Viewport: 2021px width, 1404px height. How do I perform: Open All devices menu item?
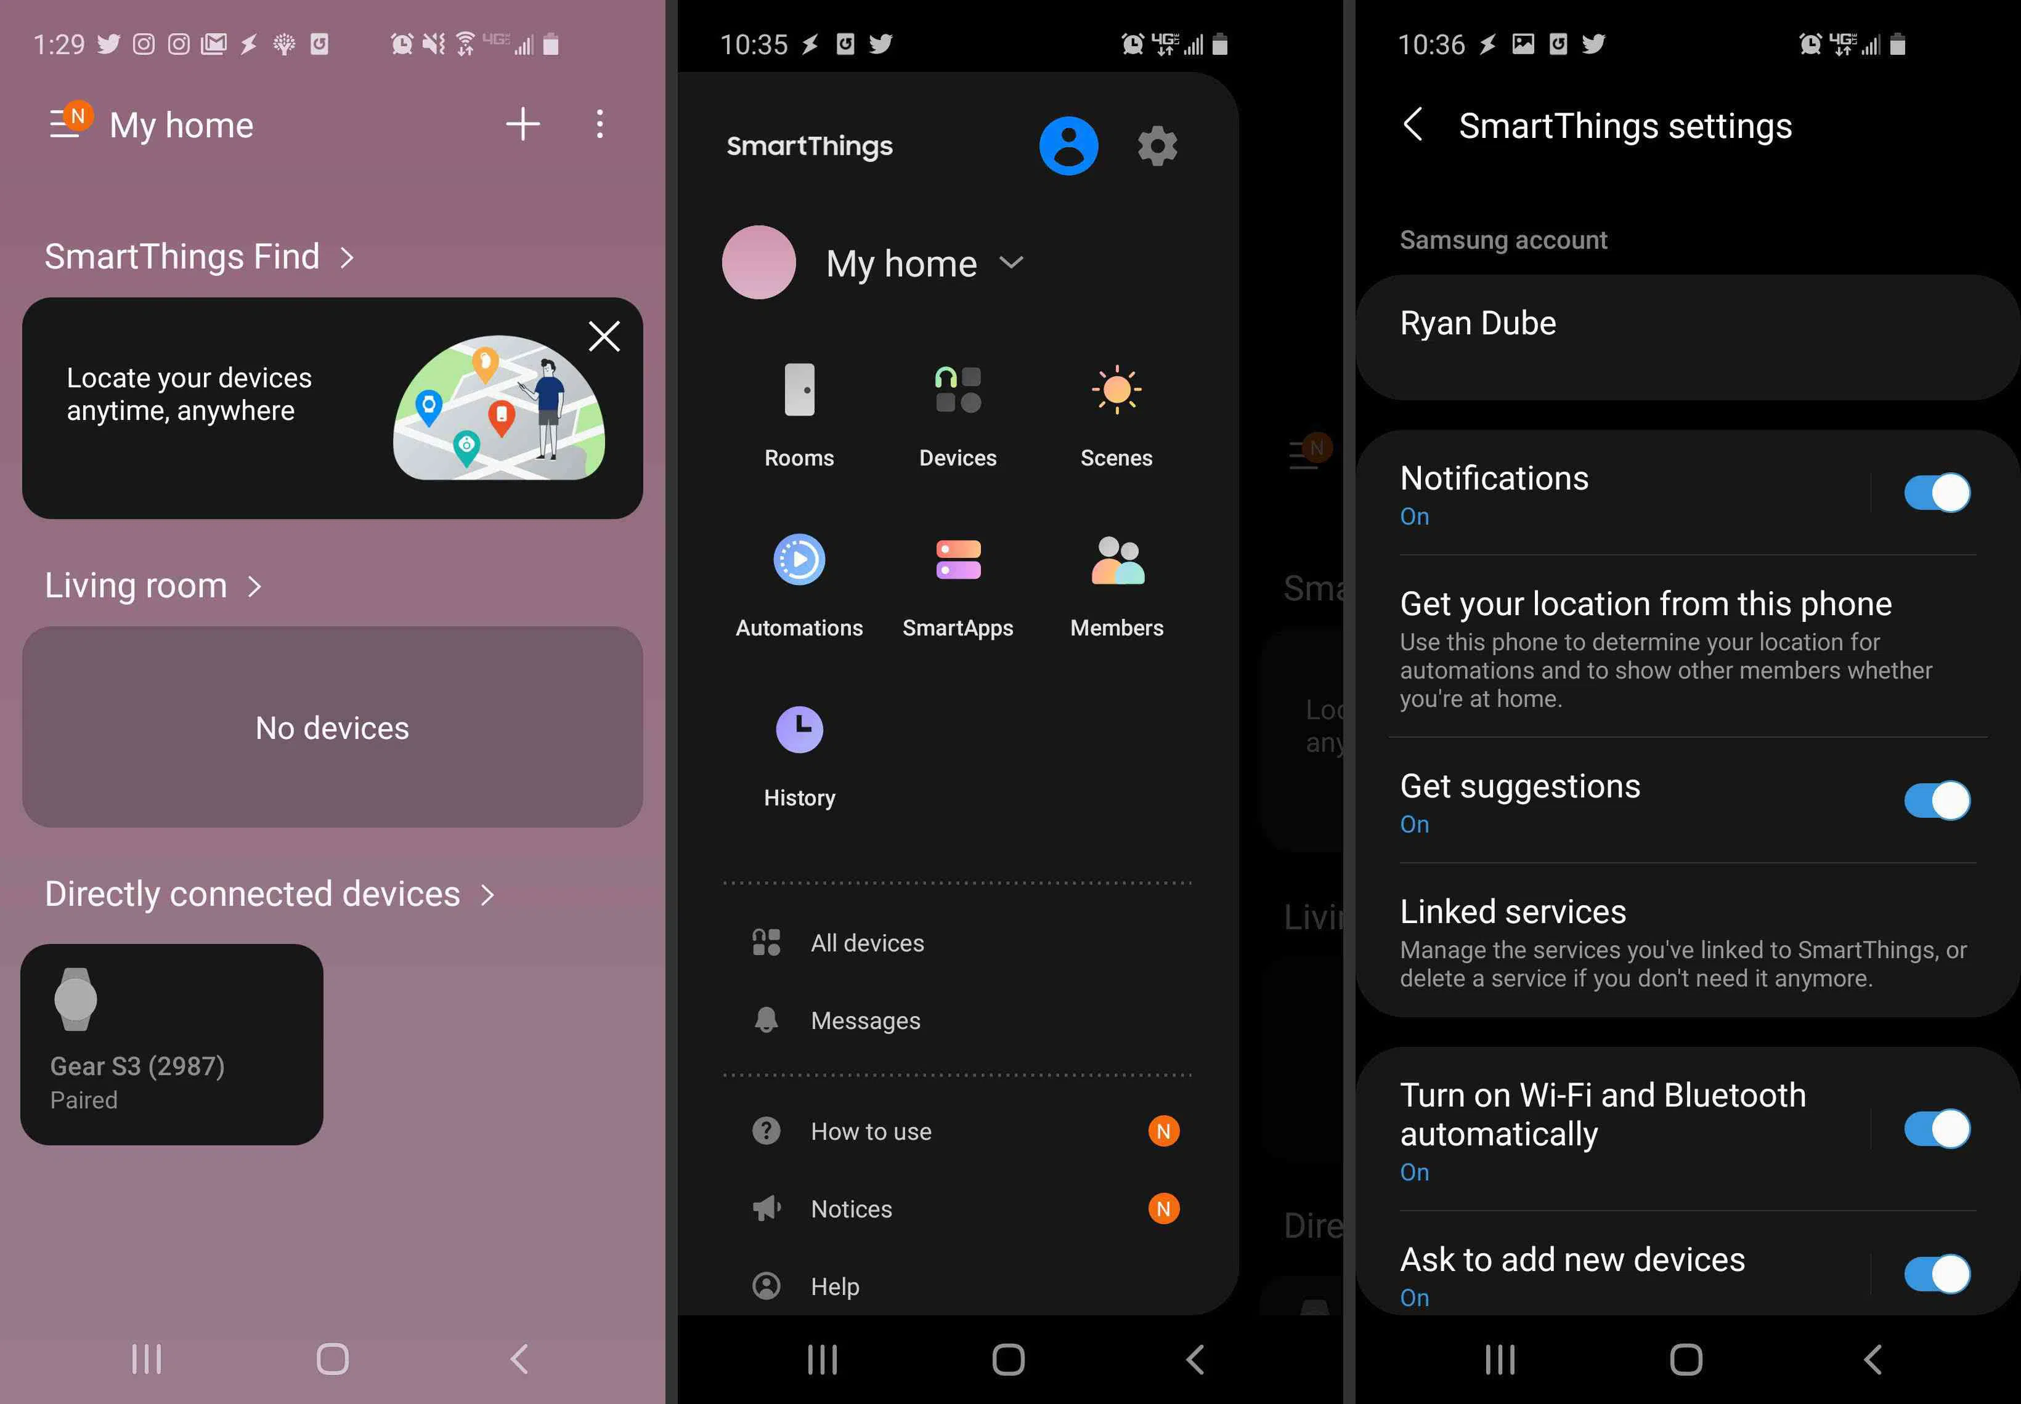[x=868, y=942]
